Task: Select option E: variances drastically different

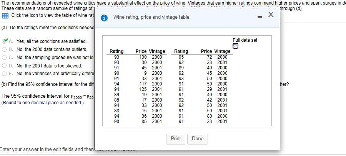Action: coord(5,74)
